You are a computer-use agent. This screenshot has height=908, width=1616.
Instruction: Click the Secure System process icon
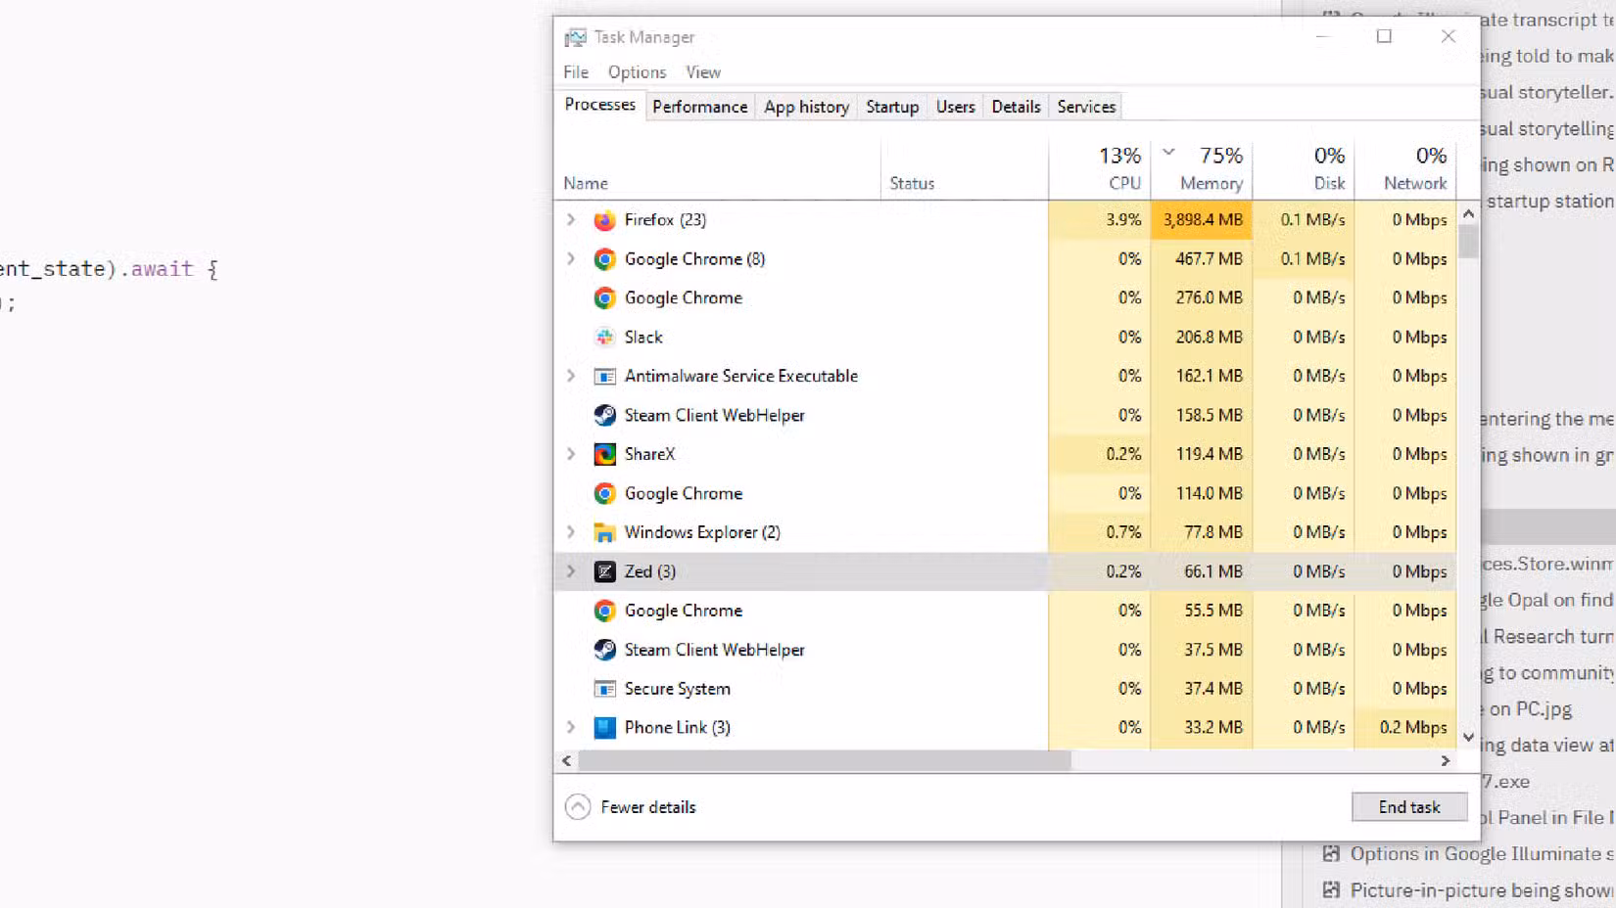(x=604, y=690)
